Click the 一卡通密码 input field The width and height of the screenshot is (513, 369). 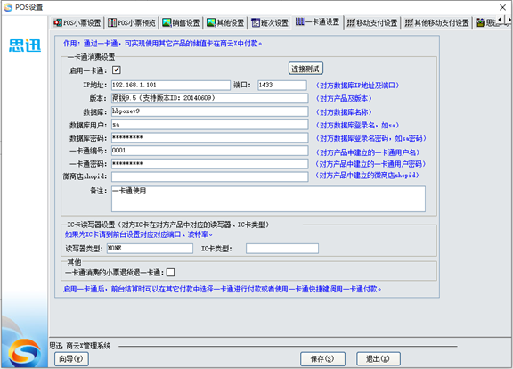[209, 164]
